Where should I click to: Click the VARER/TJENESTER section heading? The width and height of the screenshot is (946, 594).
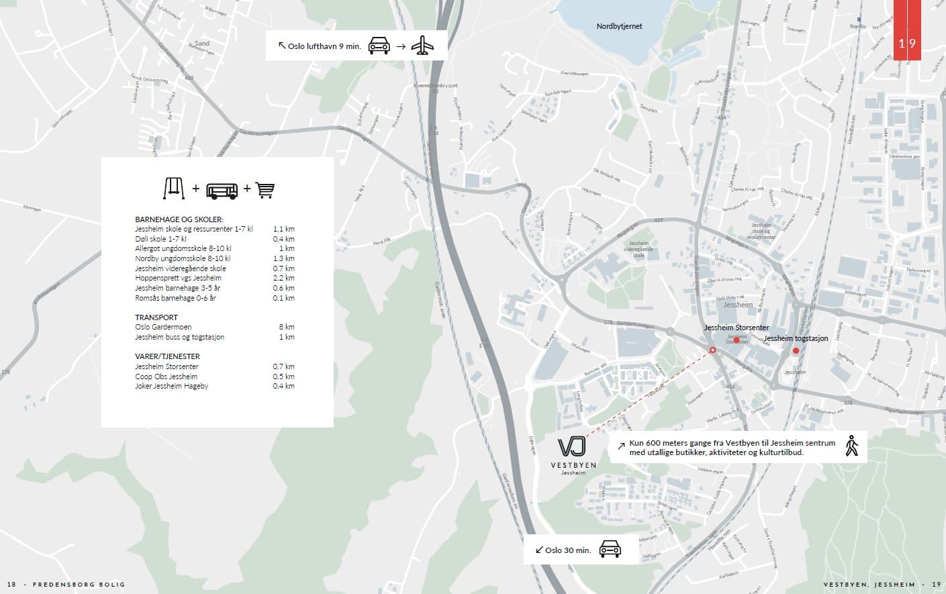(x=167, y=356)
